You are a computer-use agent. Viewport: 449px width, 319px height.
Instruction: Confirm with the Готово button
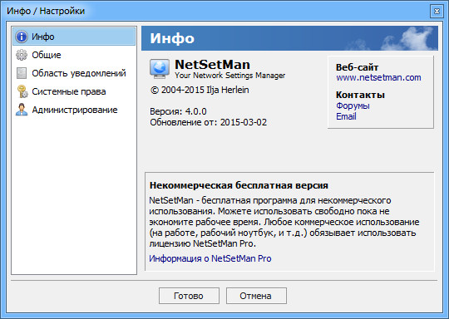point(189,296)
